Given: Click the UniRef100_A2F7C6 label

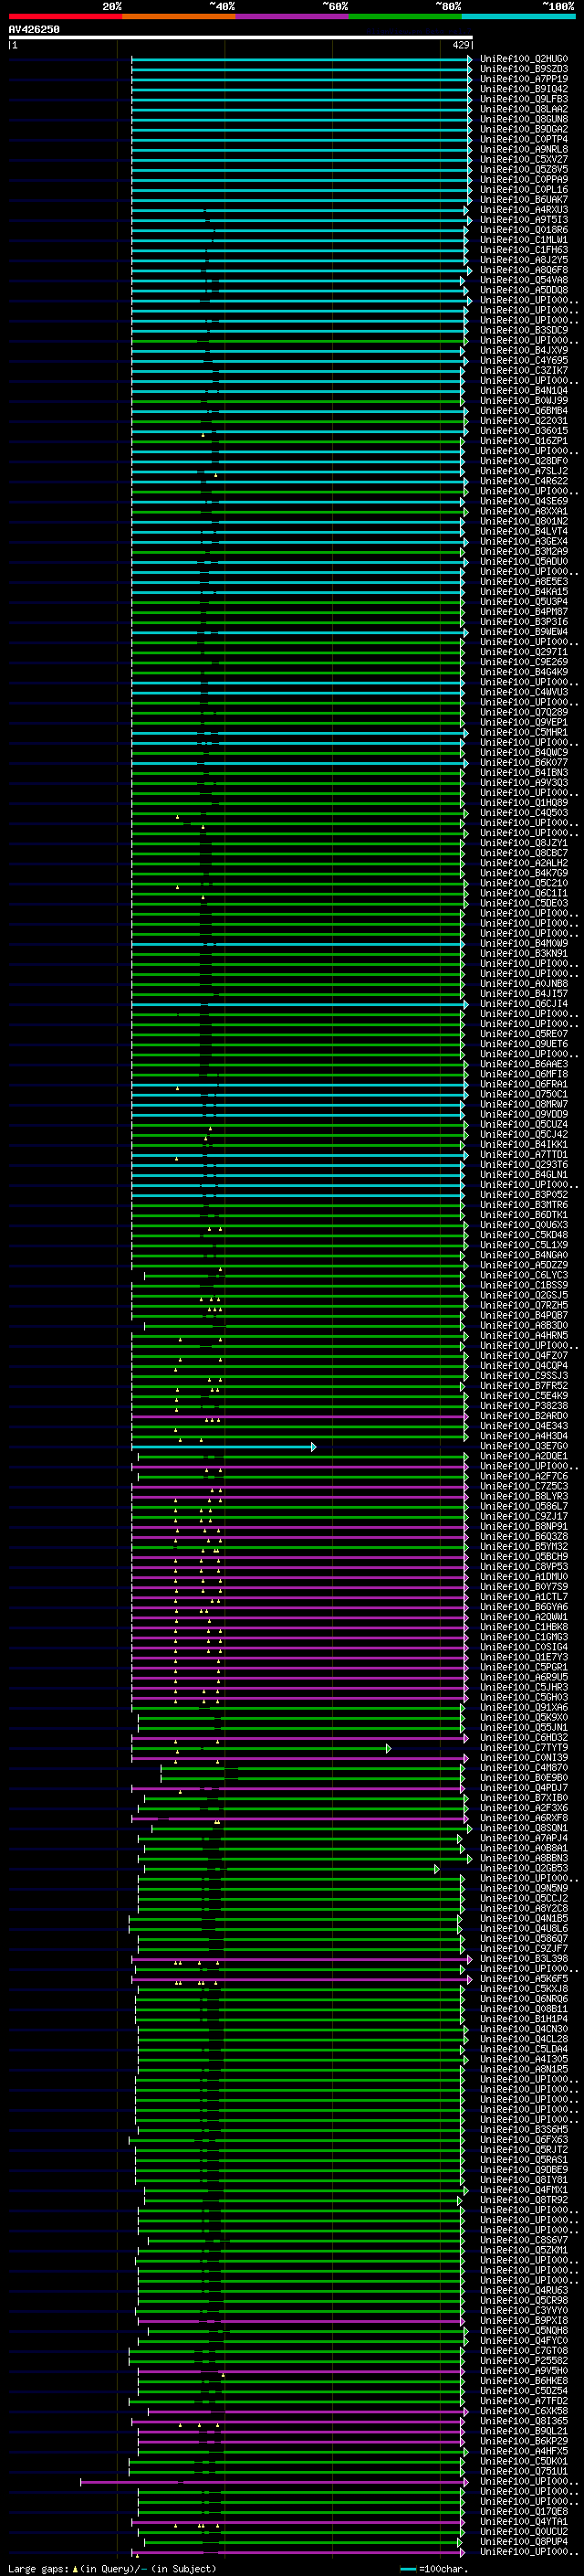Looking at the screenshot, I should tap(523, 1476).
